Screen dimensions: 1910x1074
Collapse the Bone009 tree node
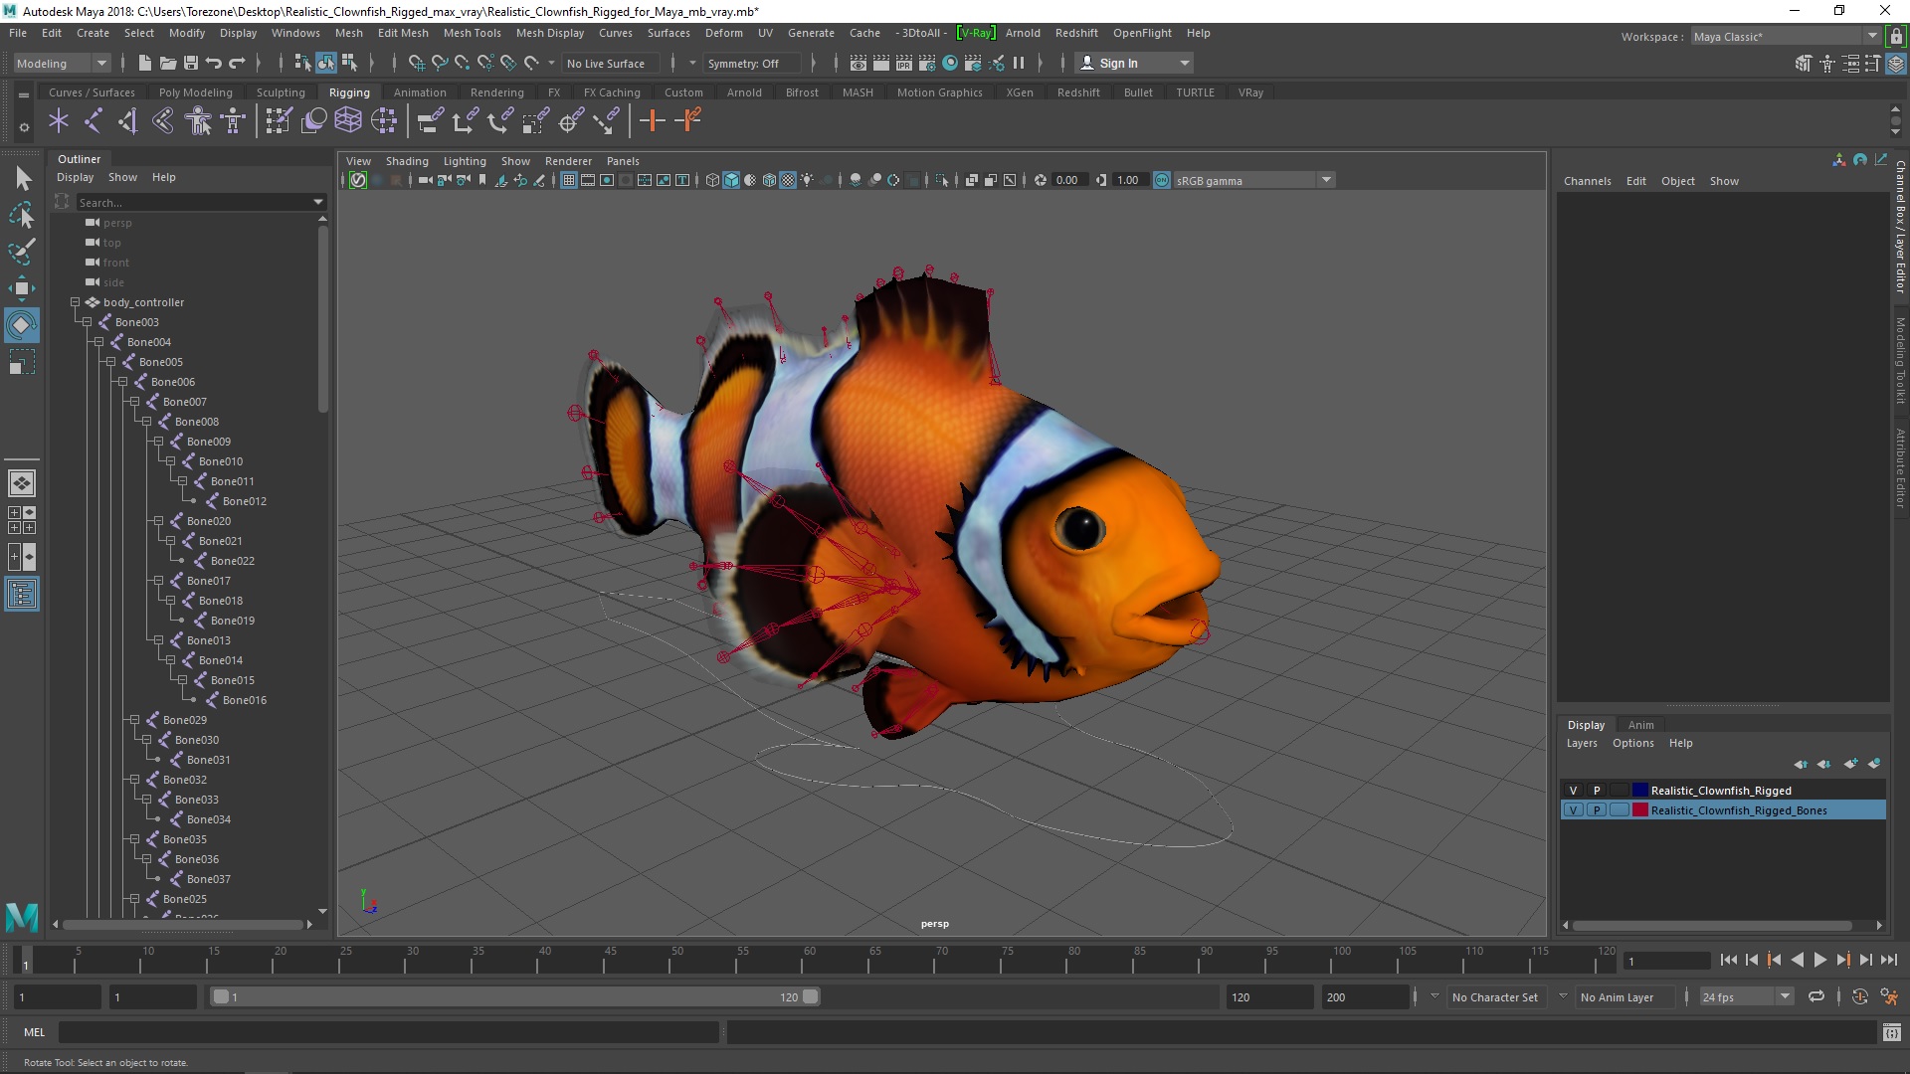click(x=158, y=442)
